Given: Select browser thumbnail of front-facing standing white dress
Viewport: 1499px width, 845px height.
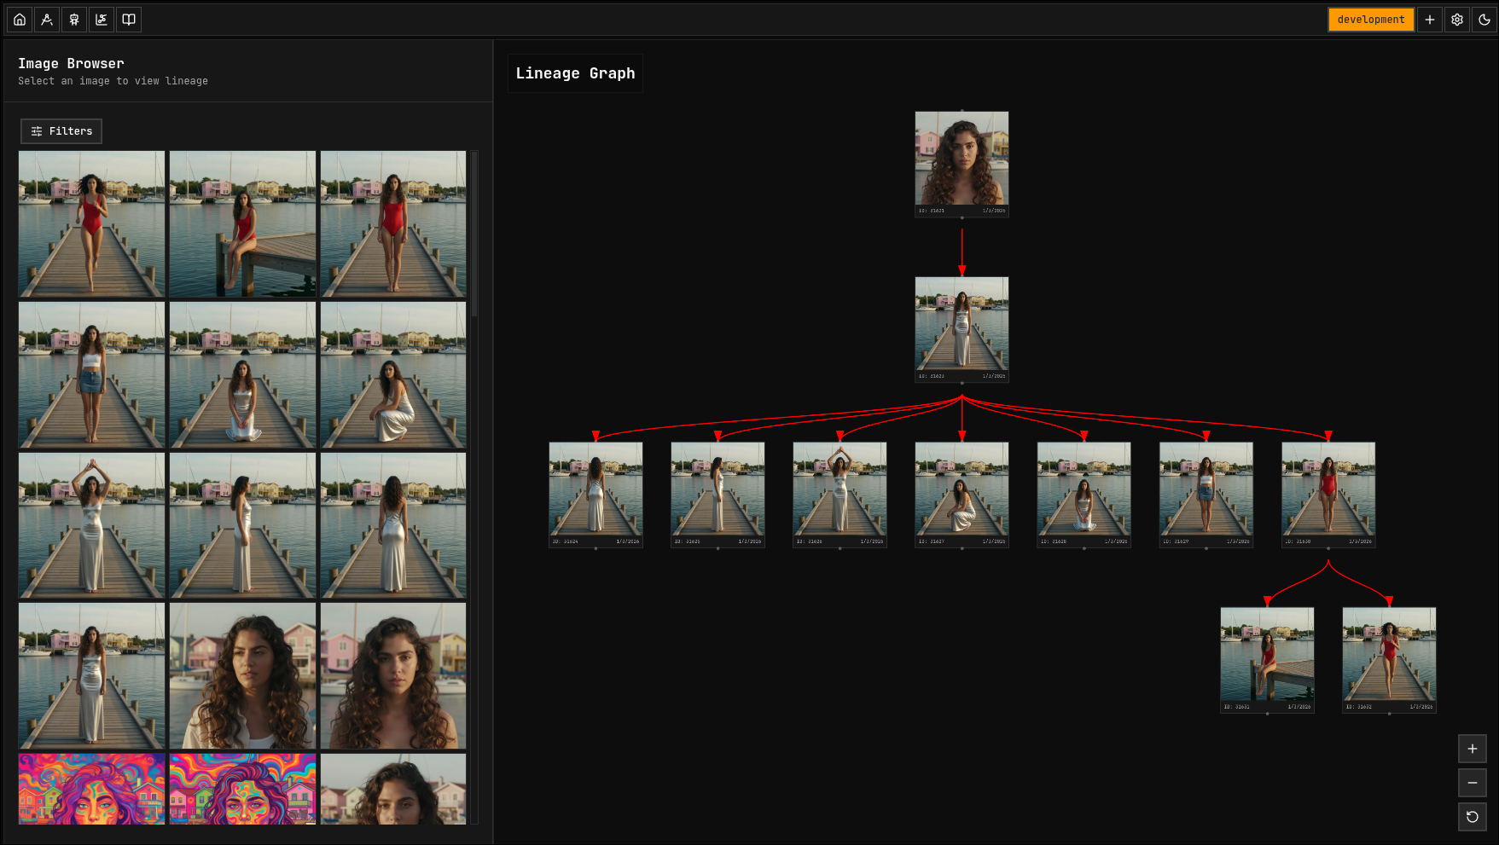Looking at the screenshot, I should coord(92,676).
